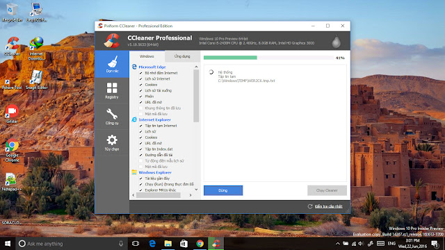Click the running CCleaner taskbar button

216,244
